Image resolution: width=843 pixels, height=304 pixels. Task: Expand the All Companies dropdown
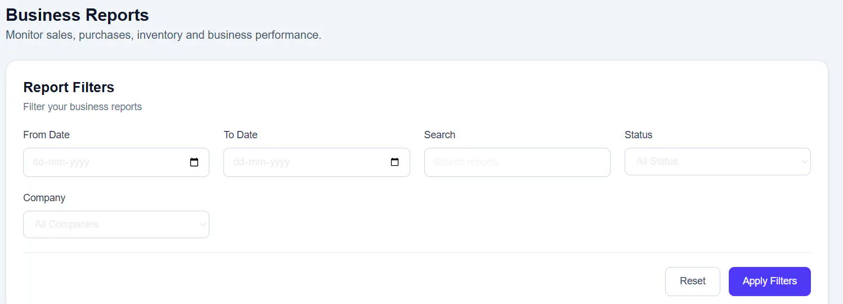click(116, 224)
